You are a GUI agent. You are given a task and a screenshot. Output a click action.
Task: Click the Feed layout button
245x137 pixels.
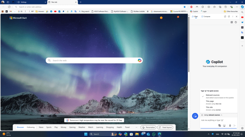(x=165, y=127)
